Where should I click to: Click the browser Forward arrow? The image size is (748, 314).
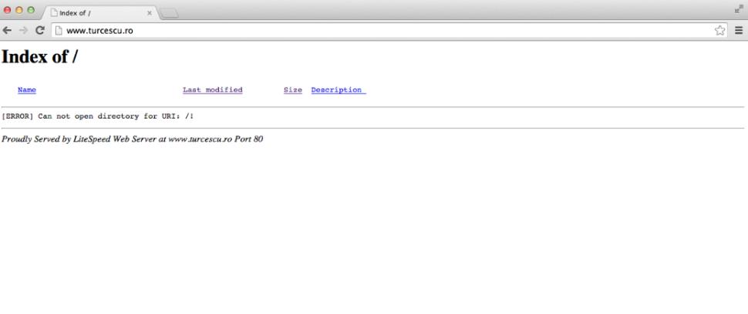(22, 30)
